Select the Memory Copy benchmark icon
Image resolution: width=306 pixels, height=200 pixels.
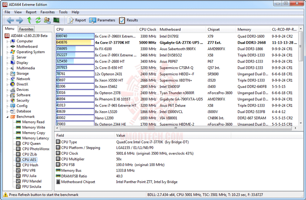[x=18, y=133]
